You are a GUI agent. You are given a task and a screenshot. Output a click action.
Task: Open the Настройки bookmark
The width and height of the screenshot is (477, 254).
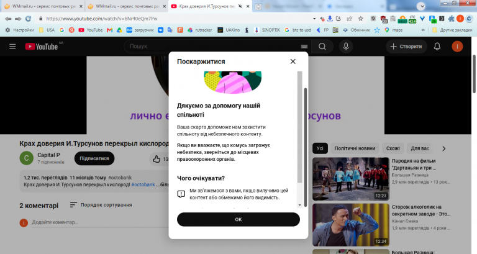point(20,30)
